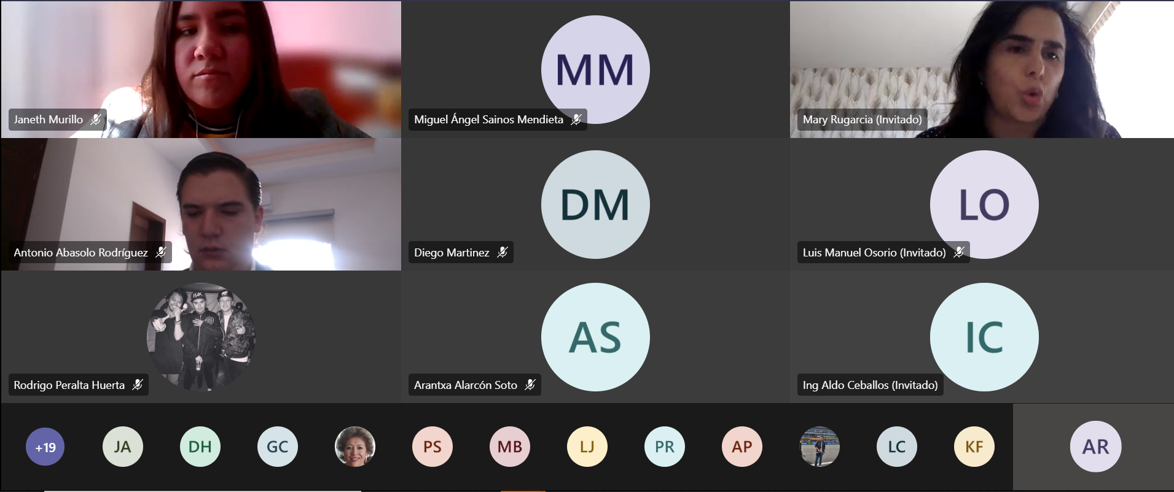This screenshot has width=1174, height=492.
Task: Select the GC participant avatar
Action: point(277,447)
